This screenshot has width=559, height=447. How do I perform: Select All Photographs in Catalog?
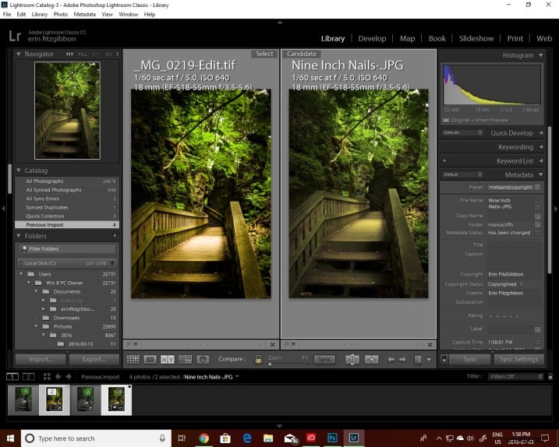coord(67,181)
